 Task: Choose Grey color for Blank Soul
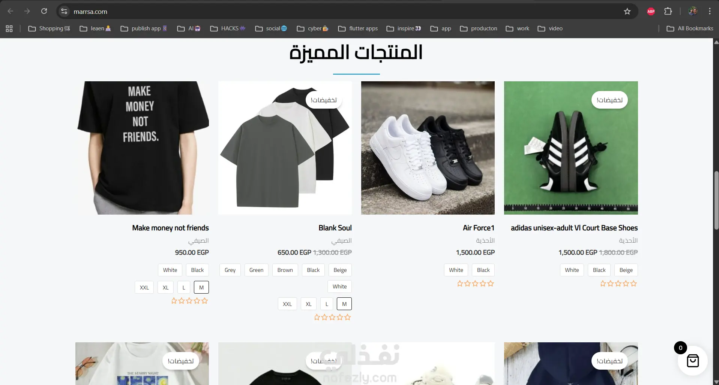pos(230,270)
